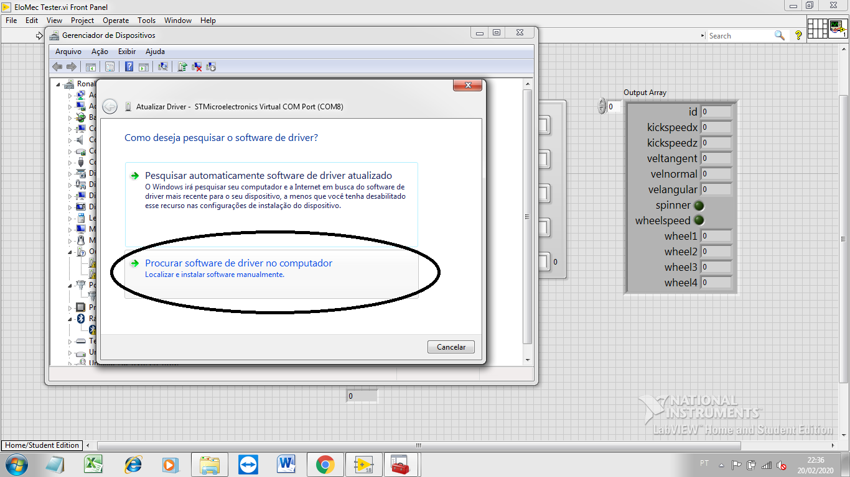Open LabVIEW's Tools menu
This screenshot has width=850, height=477.
pyautogui.click(x=147, y=20)
